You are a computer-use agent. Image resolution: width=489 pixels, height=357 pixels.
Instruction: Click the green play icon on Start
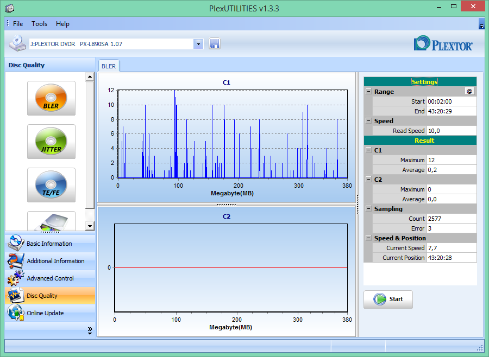coord(380,299)
